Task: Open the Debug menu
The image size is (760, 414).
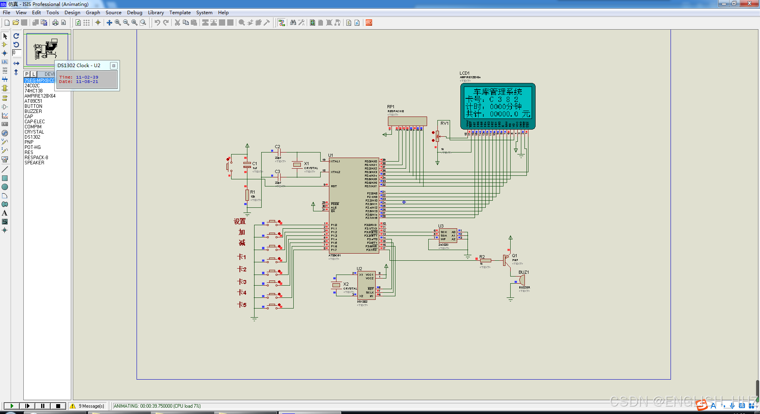Action: 135,13
